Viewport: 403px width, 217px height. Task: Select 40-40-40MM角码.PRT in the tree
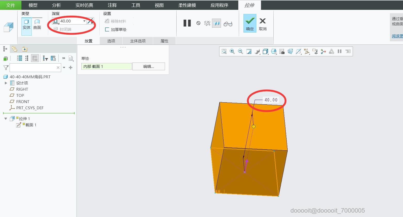click(x=30, y=77)
